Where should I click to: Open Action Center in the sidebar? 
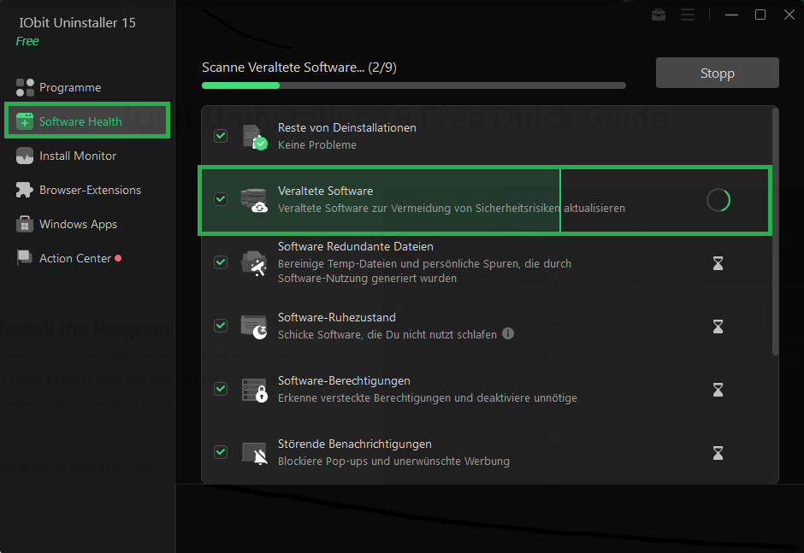tap(87, 258)
